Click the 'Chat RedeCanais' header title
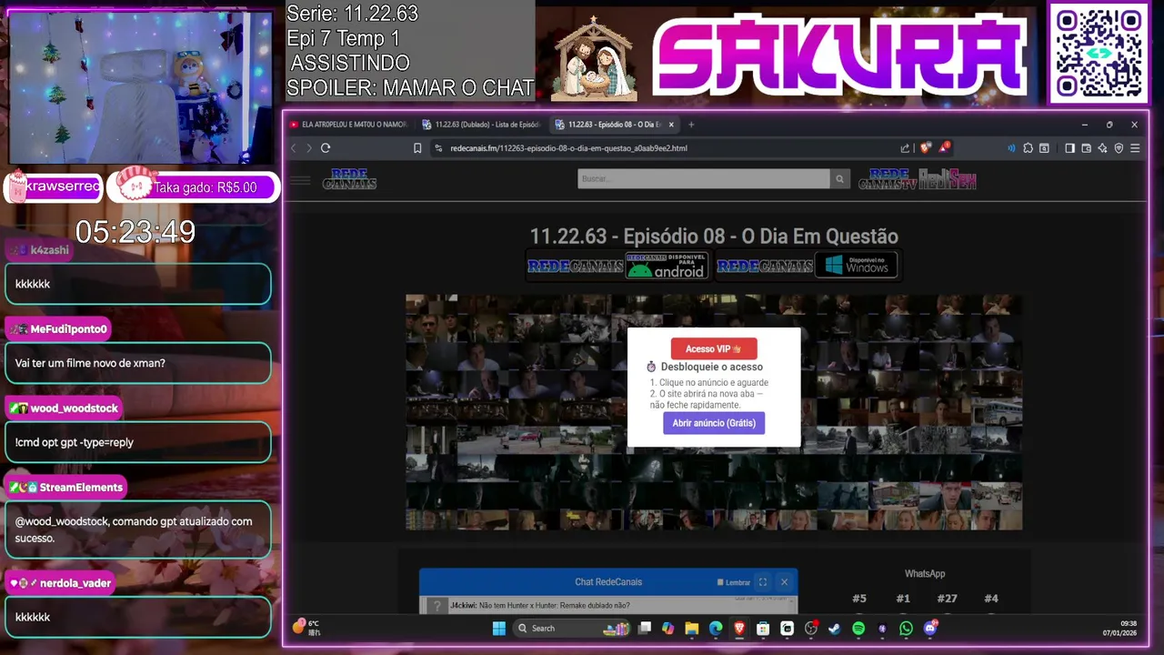The width and height of the screenshot is (1164, 655). tap(608, 582)
